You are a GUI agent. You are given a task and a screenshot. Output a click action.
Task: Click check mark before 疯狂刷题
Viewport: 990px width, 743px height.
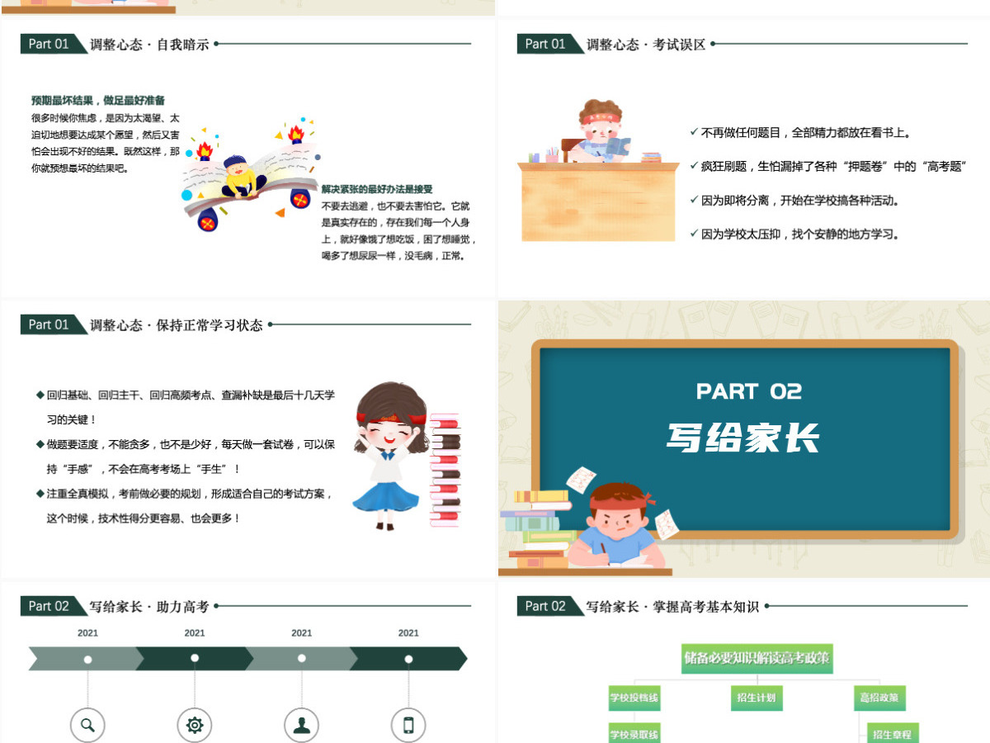point(694,165)
